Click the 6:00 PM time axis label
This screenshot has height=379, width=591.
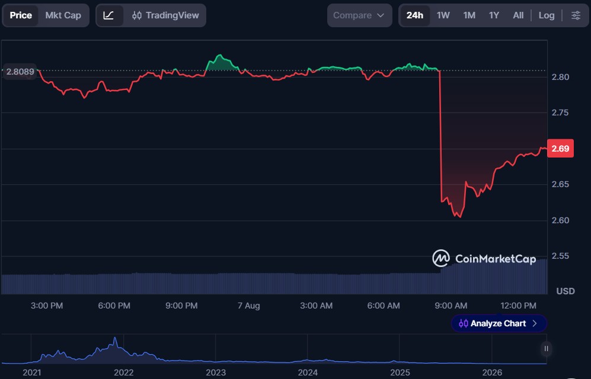(114, 306)
